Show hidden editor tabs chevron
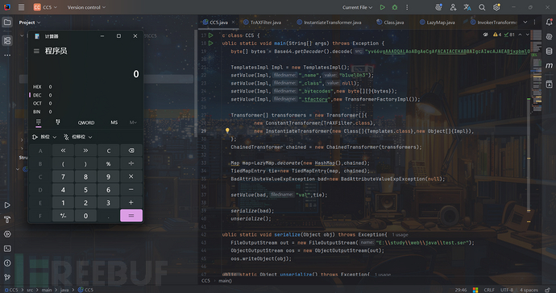The height and width of the screenshot is (293, 556). coord(525,22)
